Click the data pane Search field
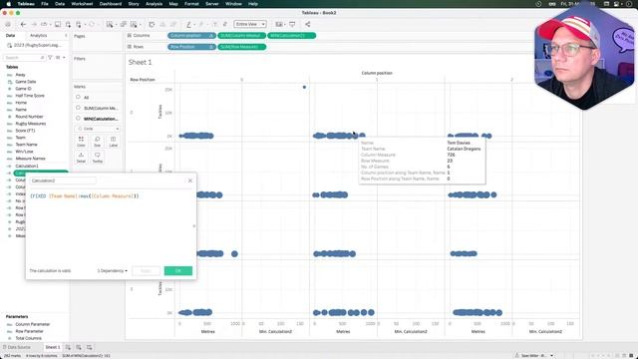The width and height of the screenshot is (638, 359). [24, 58]
